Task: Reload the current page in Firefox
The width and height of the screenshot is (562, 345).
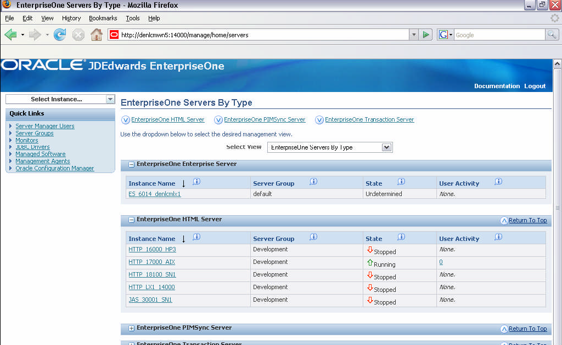Action: pyautogui.click(x=59, y=34)
